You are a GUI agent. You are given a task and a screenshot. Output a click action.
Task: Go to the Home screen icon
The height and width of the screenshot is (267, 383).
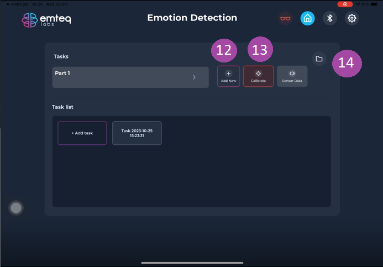tap(308, 18)
